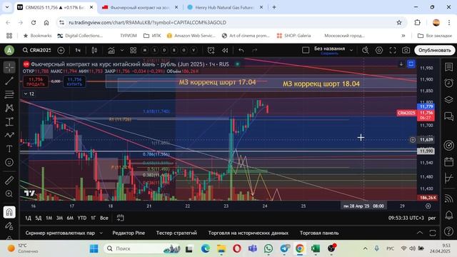Select the crosshair cursor tool
Viewport: 457px width, 257px height.
pyautogui.click(x=9, y=67)
